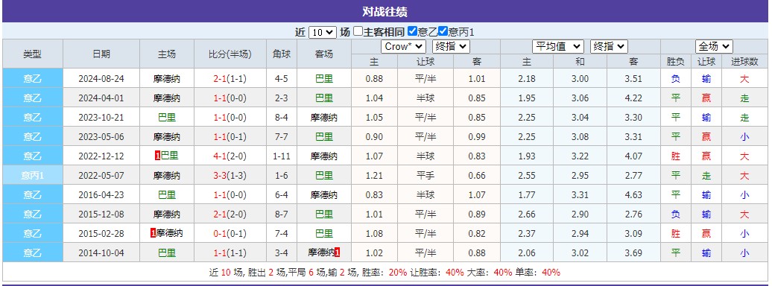
Task: Click the home odds value 1.21
Action: (374, 176)
